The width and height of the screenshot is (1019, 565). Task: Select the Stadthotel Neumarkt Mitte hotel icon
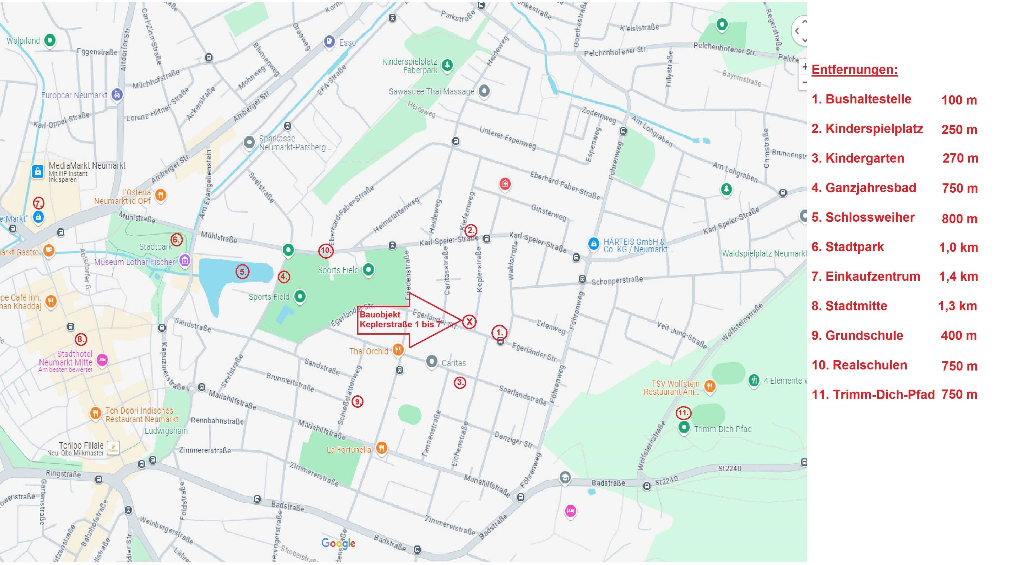(103, 360)
